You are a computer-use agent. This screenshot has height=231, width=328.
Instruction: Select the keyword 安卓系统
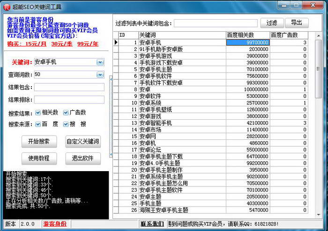150,103
